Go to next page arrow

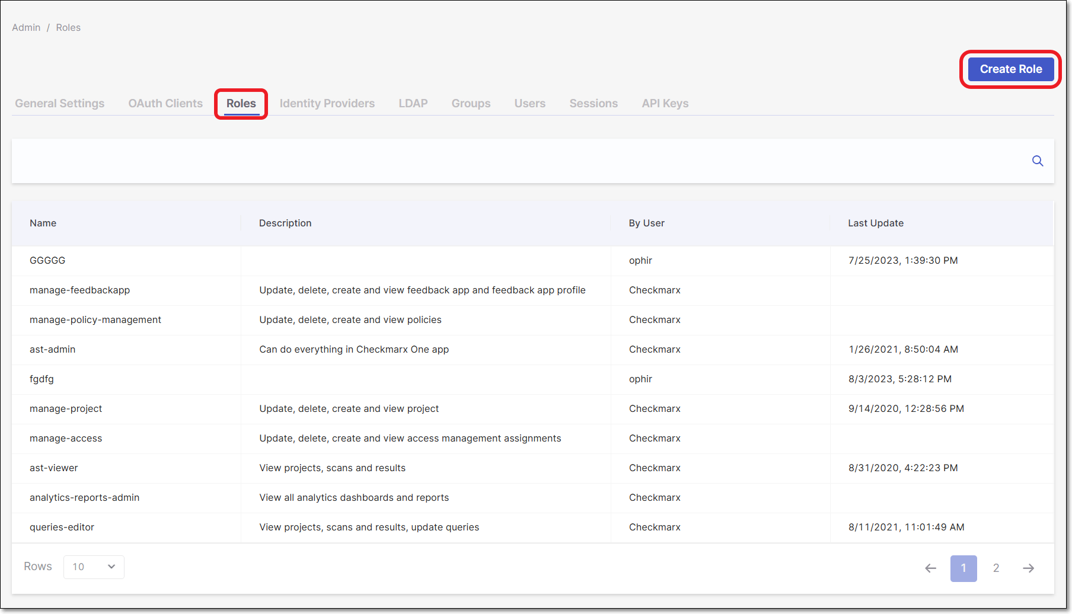pos(1029,568)
